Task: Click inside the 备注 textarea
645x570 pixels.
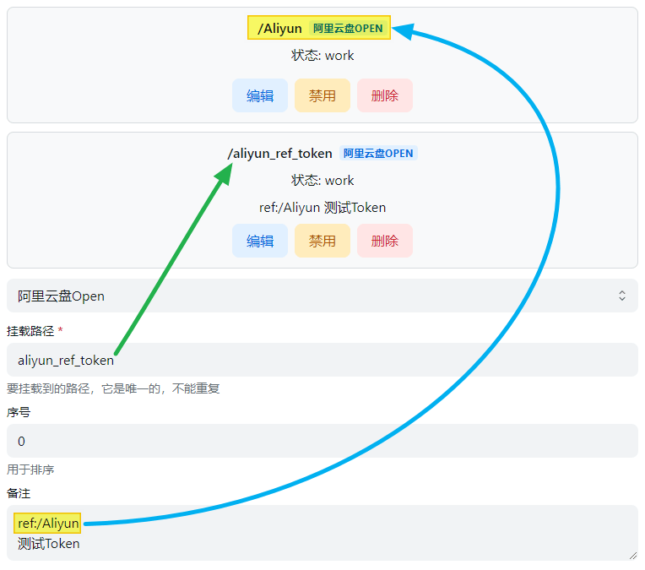Action: click(x=338, y=534)
